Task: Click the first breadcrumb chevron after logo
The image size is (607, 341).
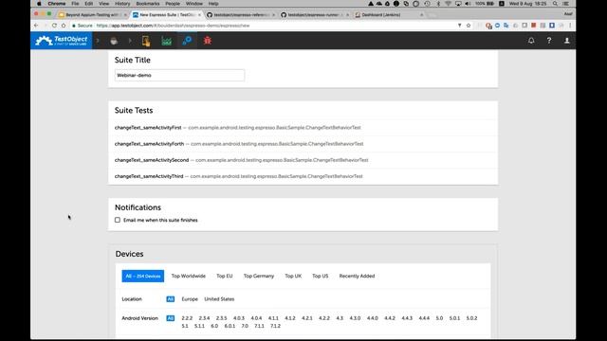Action: click(98, 41)
